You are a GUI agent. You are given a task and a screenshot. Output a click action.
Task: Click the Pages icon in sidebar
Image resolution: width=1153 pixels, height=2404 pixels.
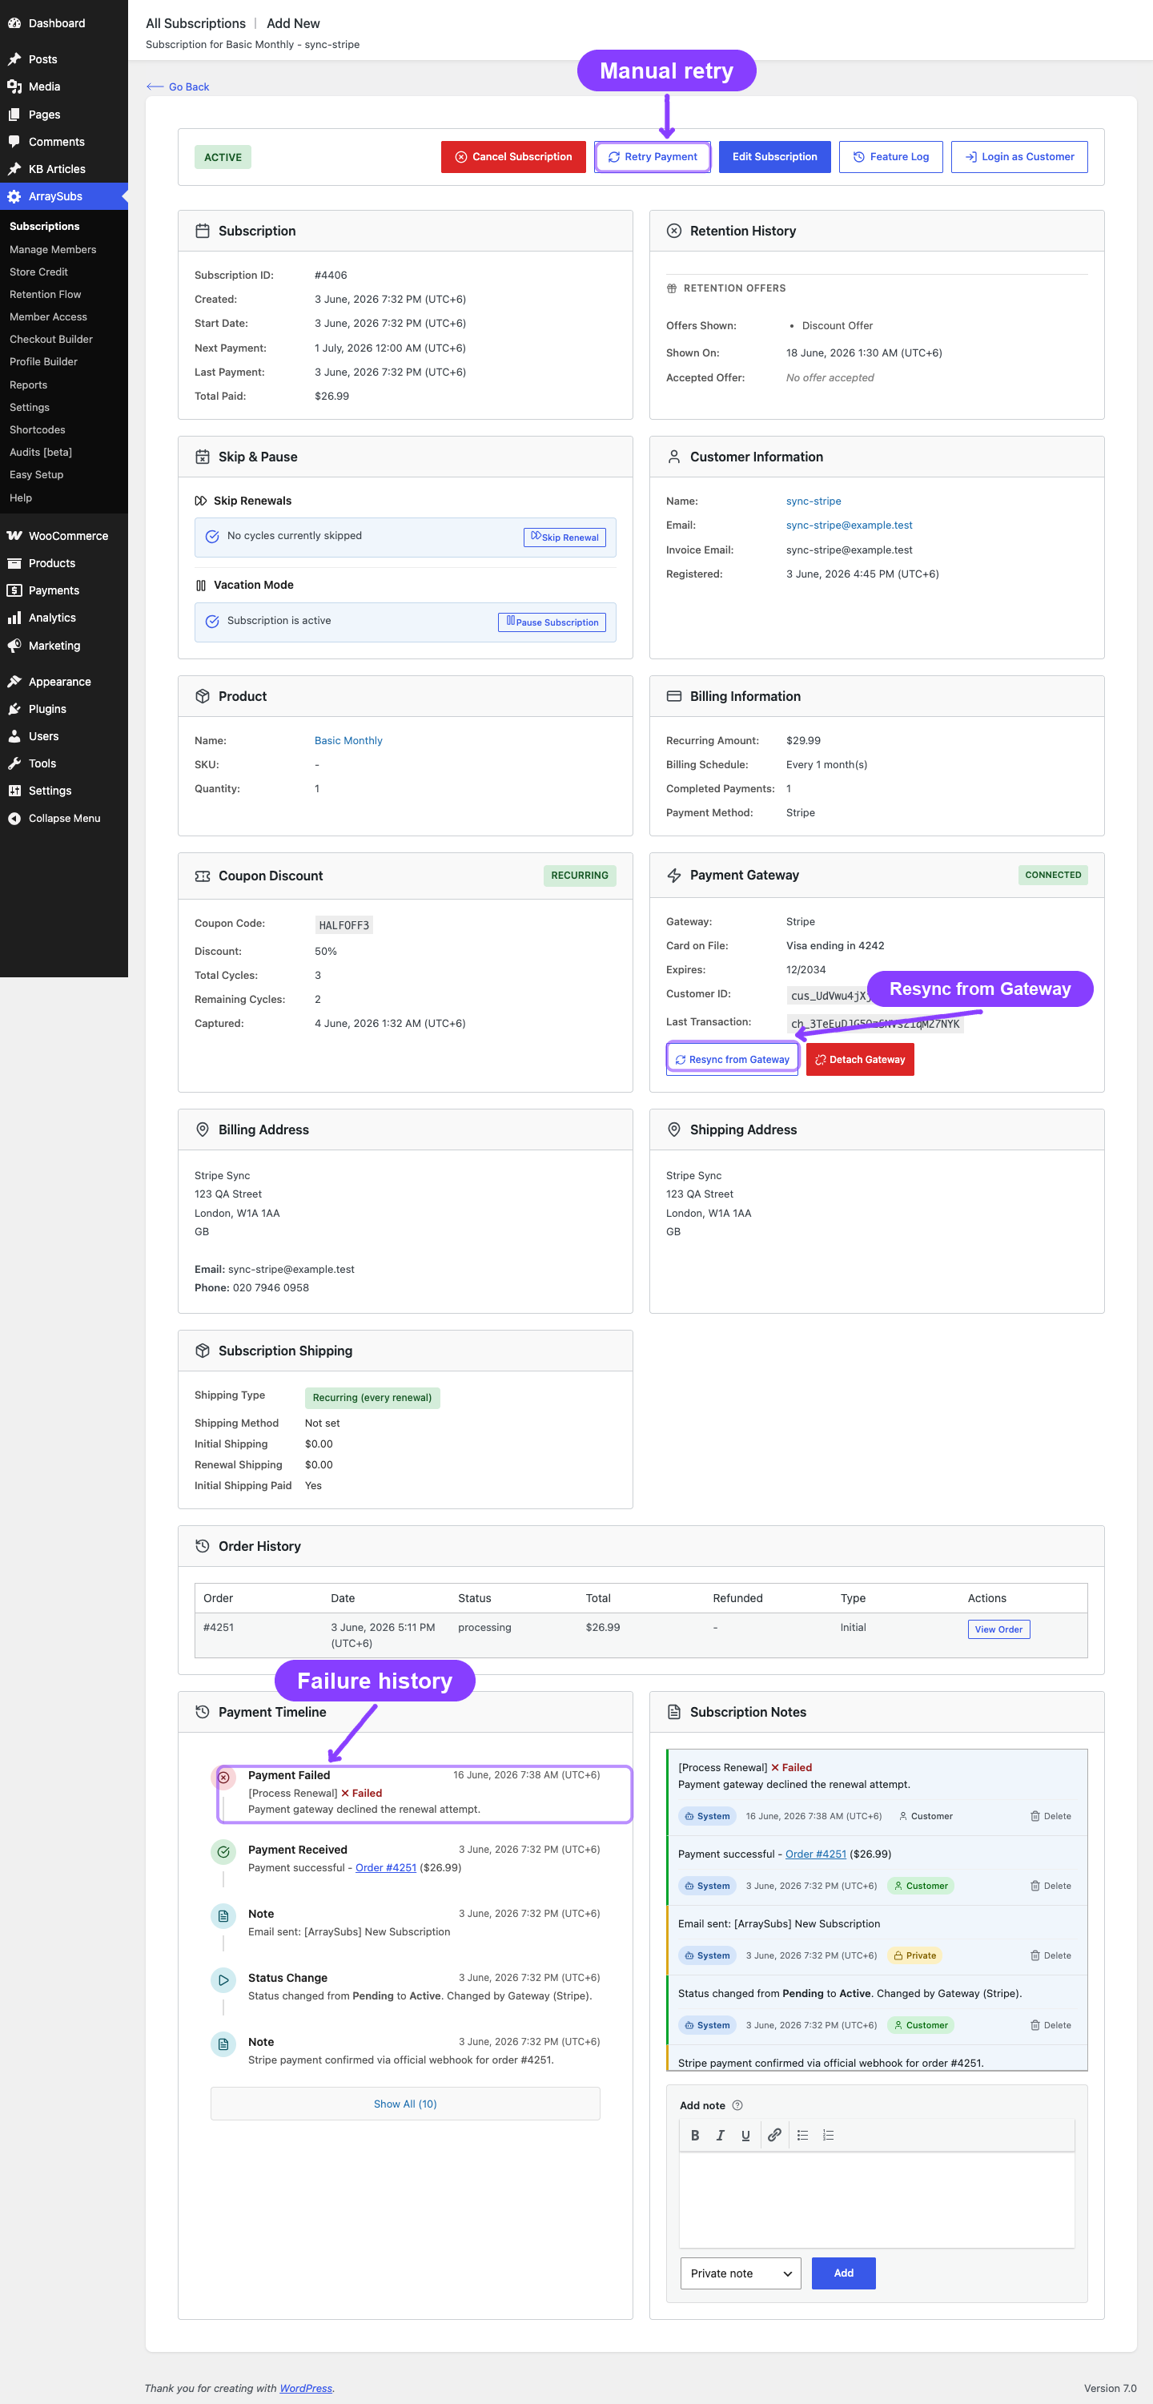(14, 114)
